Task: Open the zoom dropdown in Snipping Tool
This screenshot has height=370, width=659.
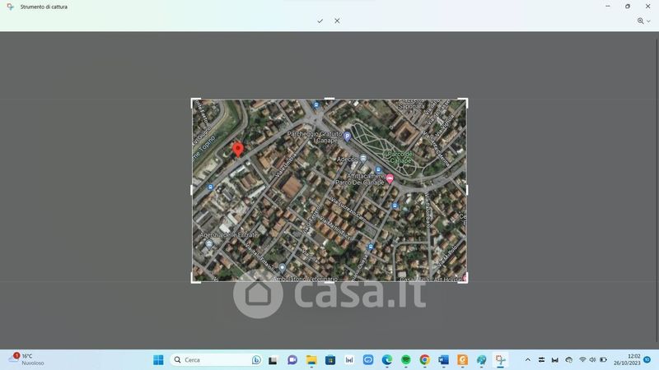Action: [x=643, y=21]
